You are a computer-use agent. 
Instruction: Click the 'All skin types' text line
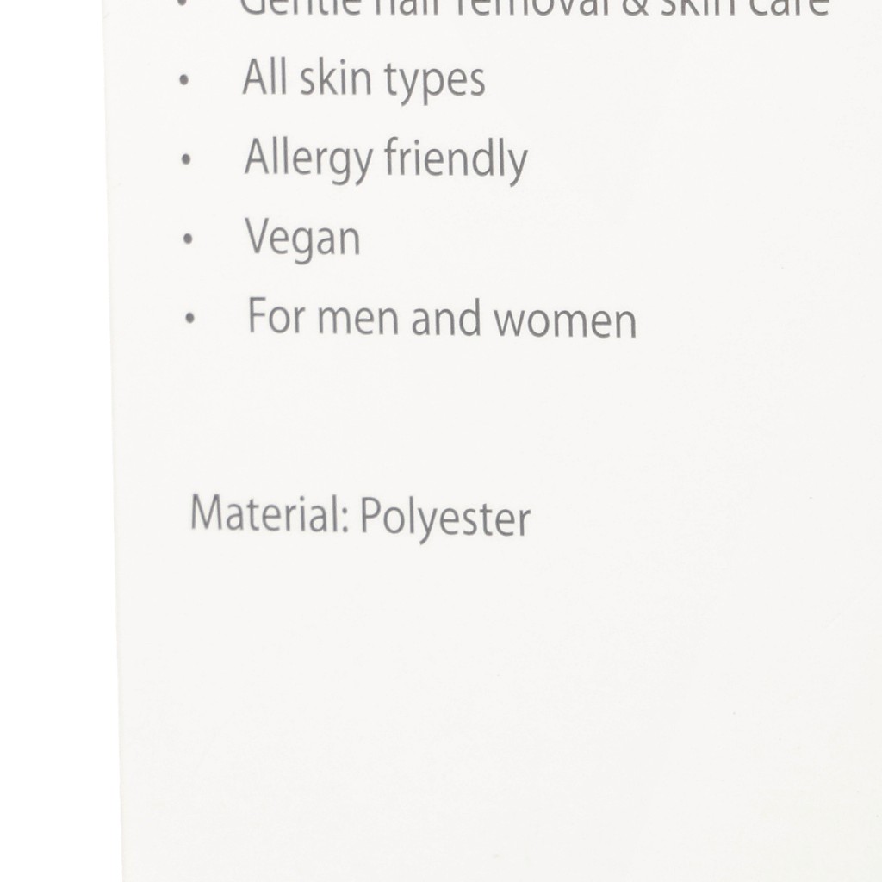363,81
